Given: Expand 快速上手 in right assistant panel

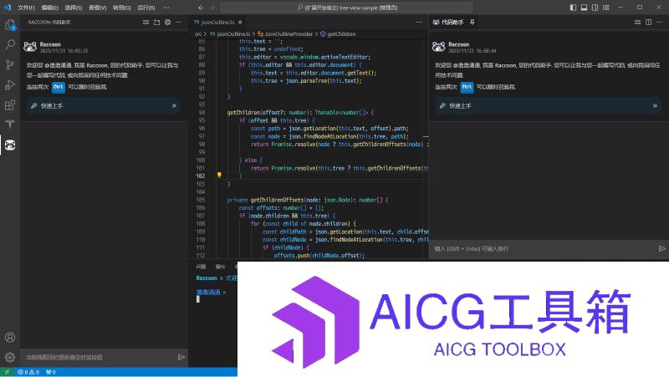Looking at the screenshot, I should tap(549, 106).
